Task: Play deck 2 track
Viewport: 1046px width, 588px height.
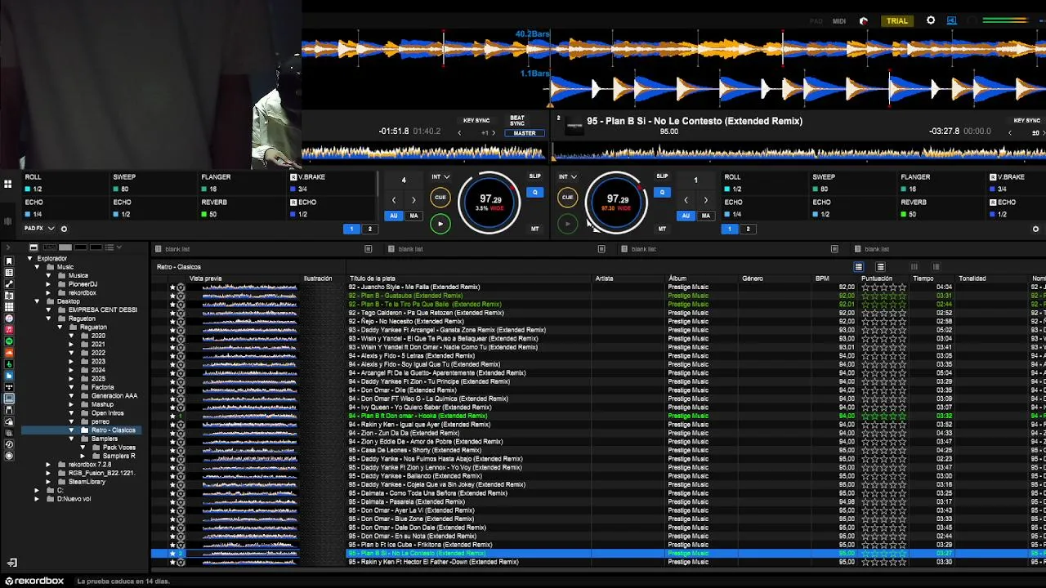Action: click(x=567, y=224)
